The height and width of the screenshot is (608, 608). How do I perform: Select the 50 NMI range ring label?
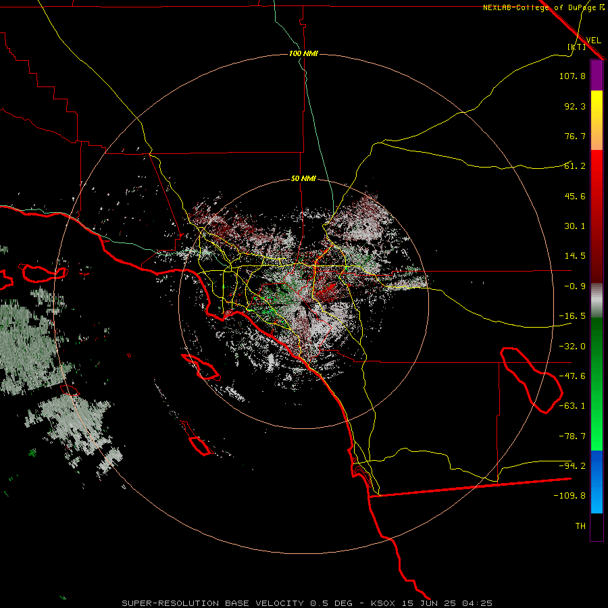(303, 179)
